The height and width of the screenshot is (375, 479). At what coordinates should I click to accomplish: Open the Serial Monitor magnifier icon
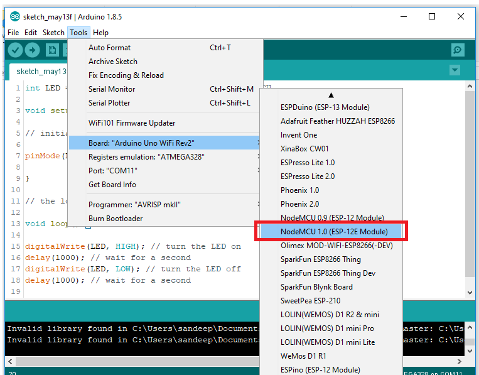[458, 50]
